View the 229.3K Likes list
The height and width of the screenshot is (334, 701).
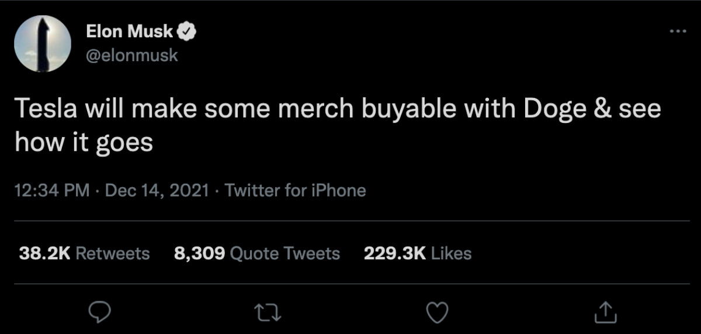coord(417,253)
